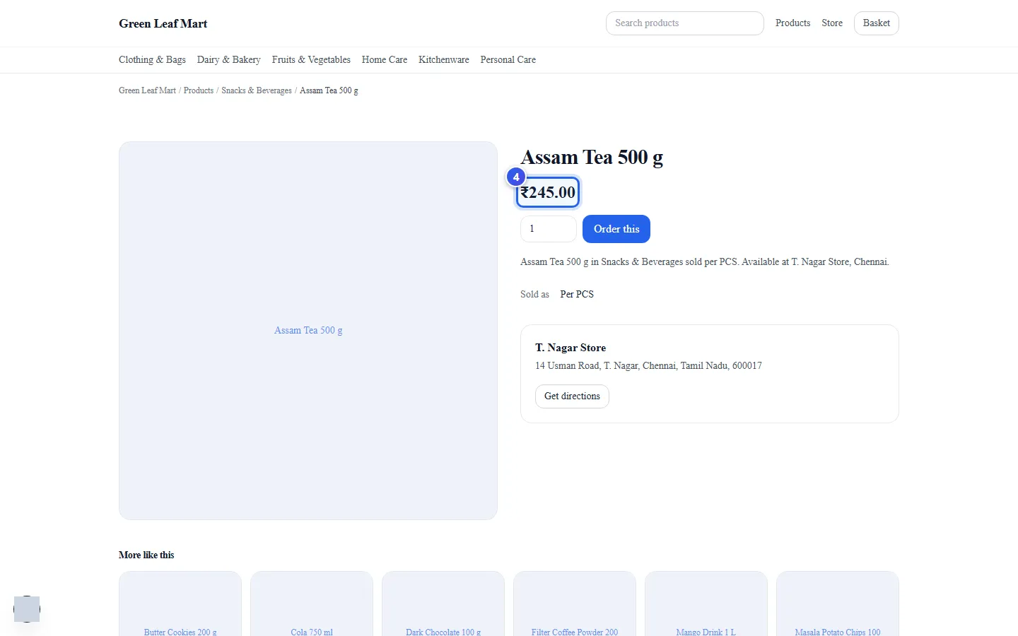
Task: Open the Masala Potato Chips 100 card
Action: point(838,604)
